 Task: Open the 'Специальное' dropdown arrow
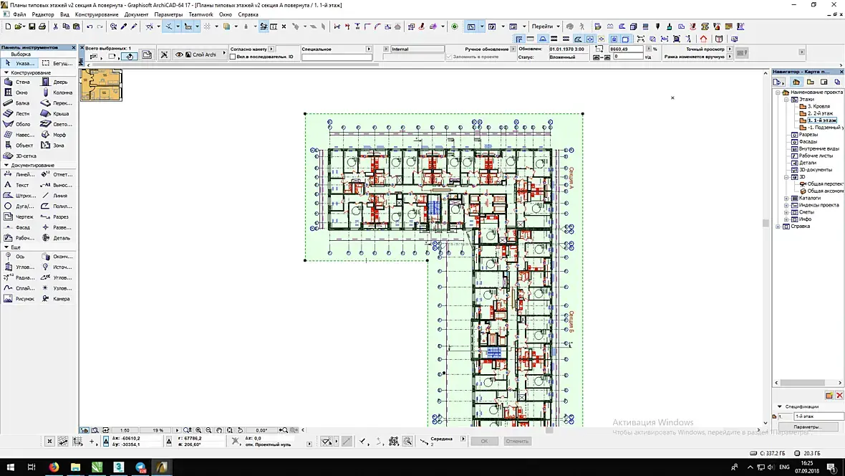[369, 49]
